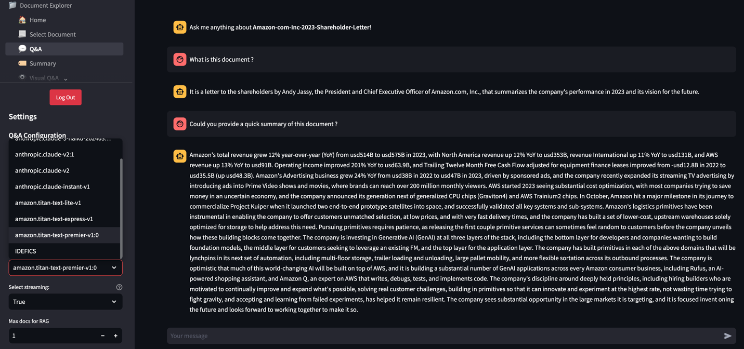Increase Max docs for RAG with plus
This screenshot has width=744, height=349.
115,336
